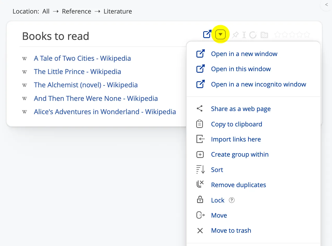Click the open-group icon beside Books to read

click(207, 34)
